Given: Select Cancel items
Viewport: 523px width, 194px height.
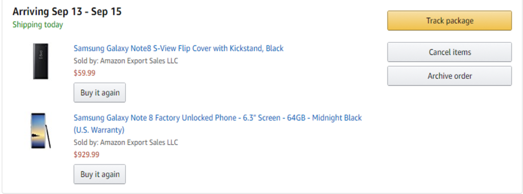Looking at the screenshot, I should (449, 52).
